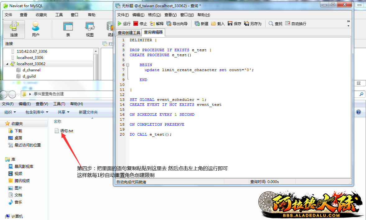
Task: Click the User (用户) icon in Navicat
Action: (x=36, y=29)
